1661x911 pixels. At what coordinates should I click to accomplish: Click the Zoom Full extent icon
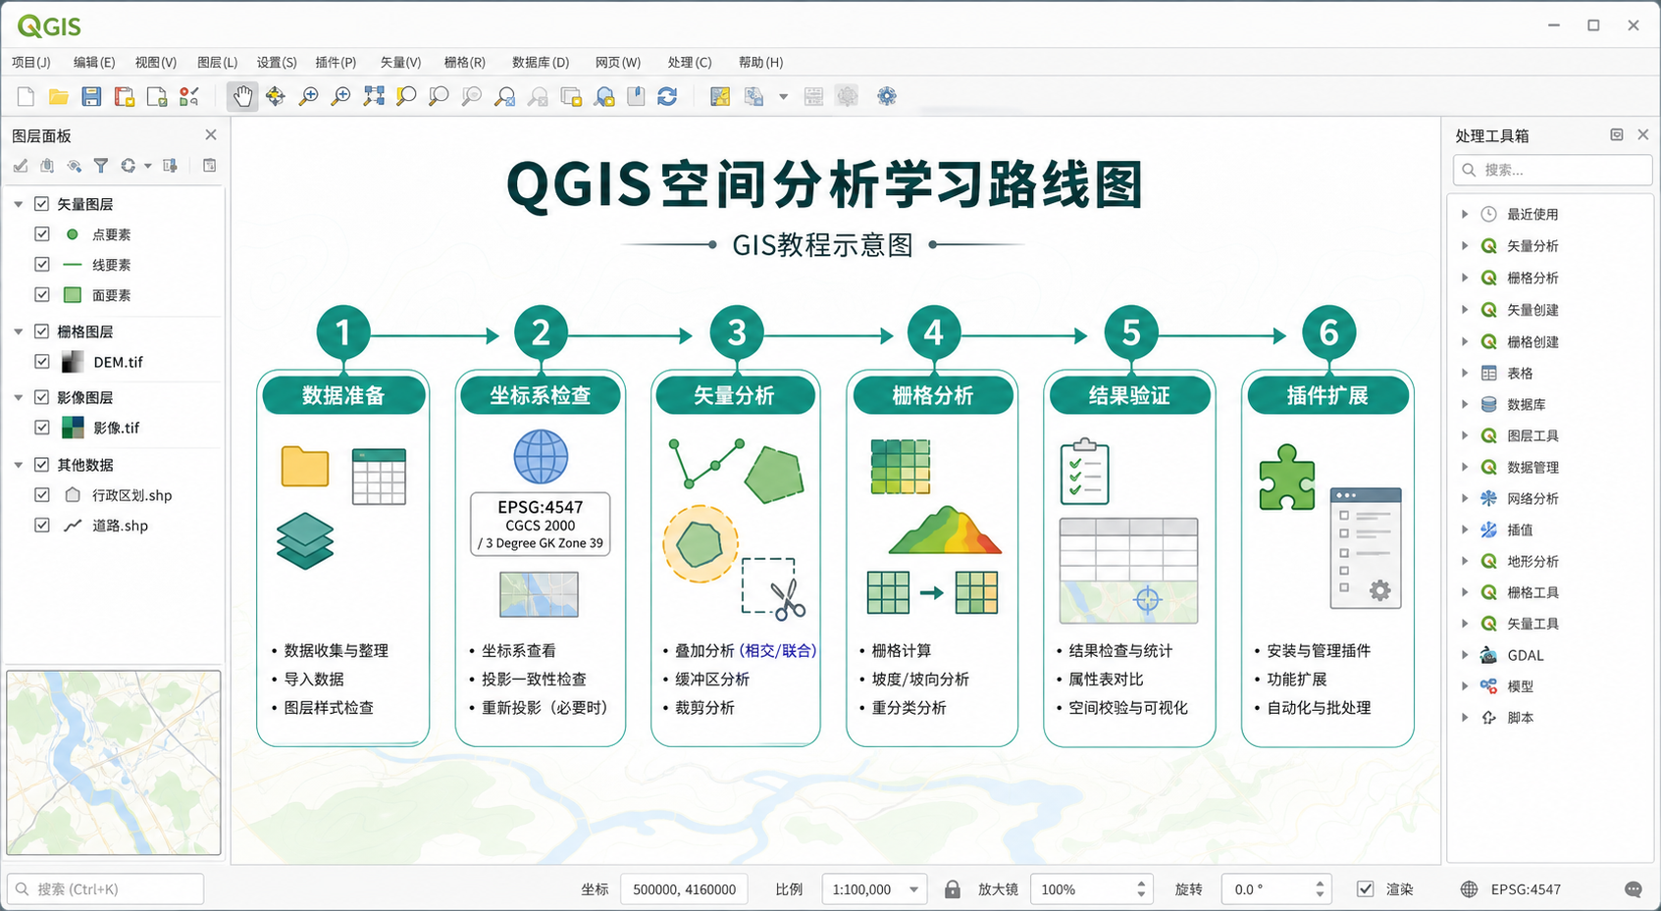click(x=374, y=96)
